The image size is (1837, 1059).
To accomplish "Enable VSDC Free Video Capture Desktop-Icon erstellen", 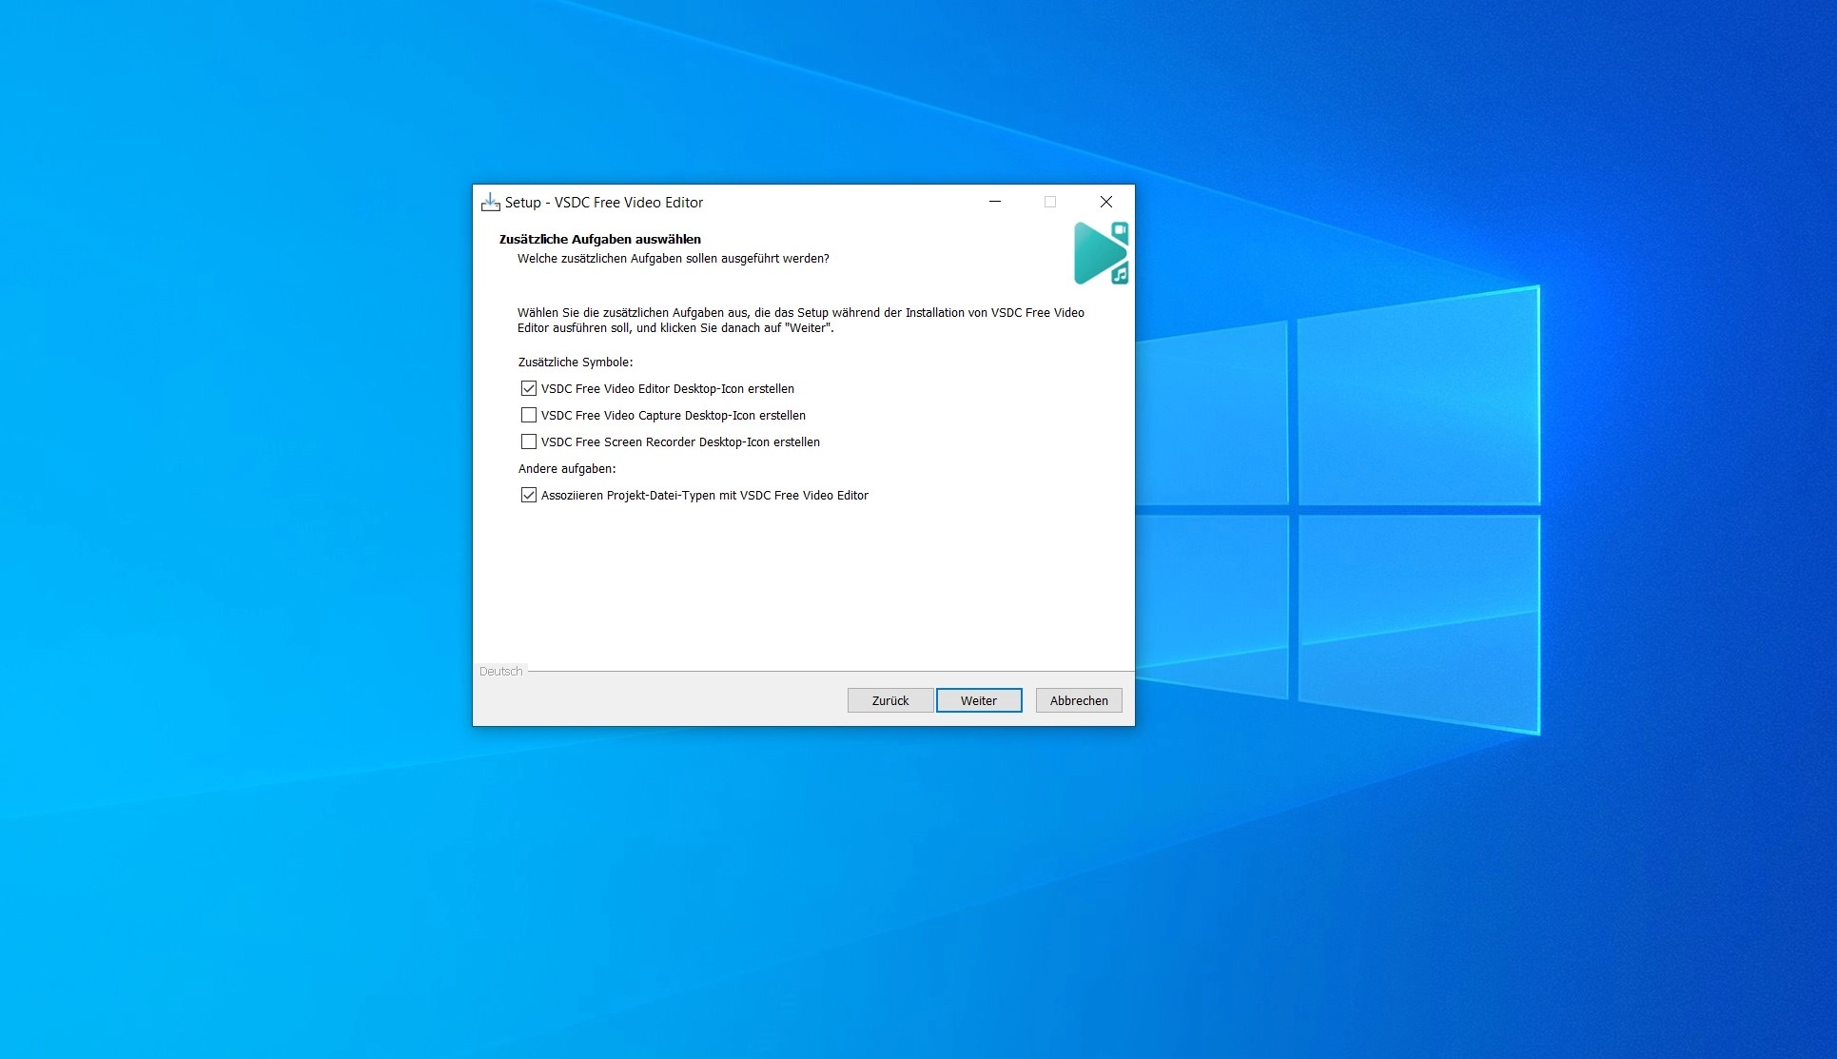I will click(x=530, y=415).
